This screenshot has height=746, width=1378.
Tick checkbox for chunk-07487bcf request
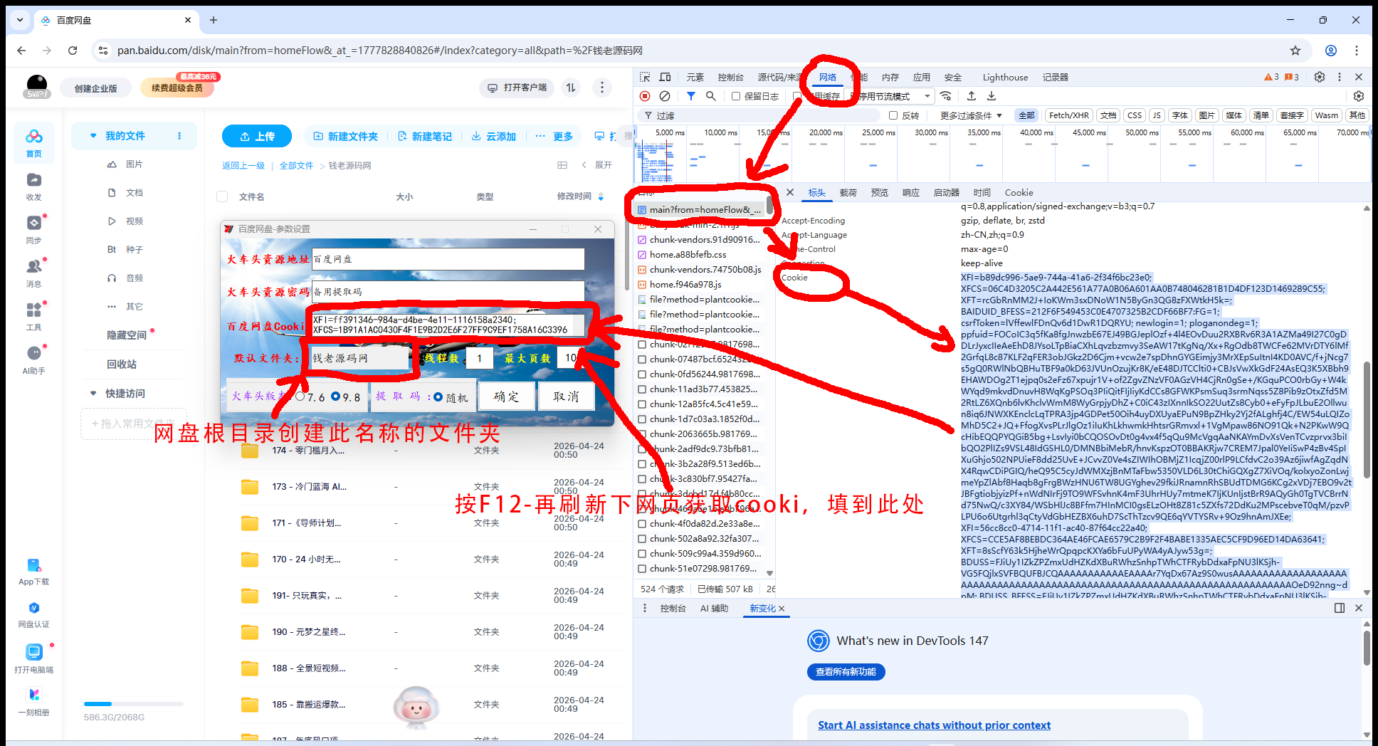point(642,359)
